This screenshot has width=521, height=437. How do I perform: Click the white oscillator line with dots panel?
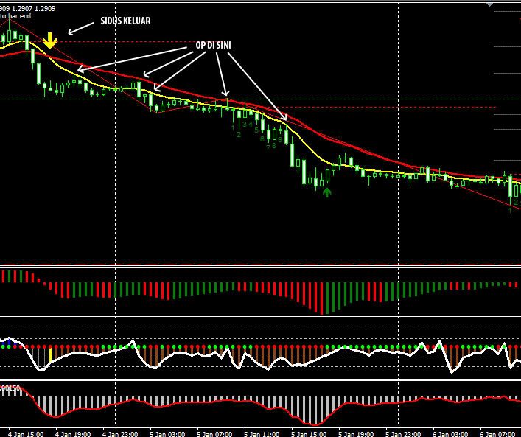(261, 349)
